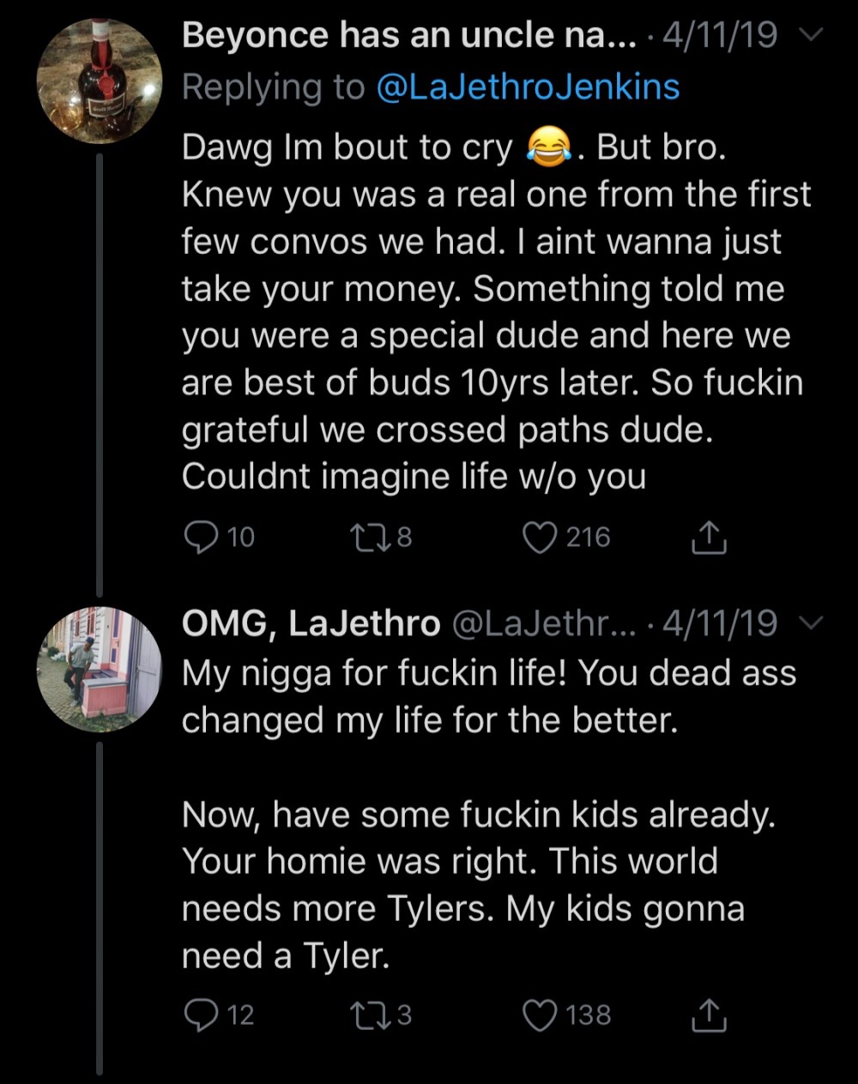858x1084 pixels.
Task: Open the liquor bottle profile picture
Action: click(100, 81)
